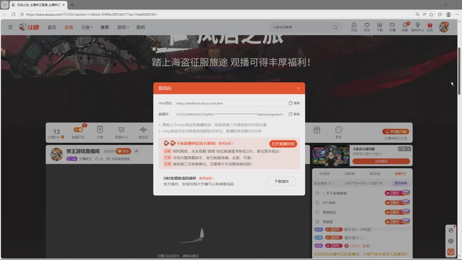Open the orange customer service icon
The image size is (462, 260).
pos(450,252)
